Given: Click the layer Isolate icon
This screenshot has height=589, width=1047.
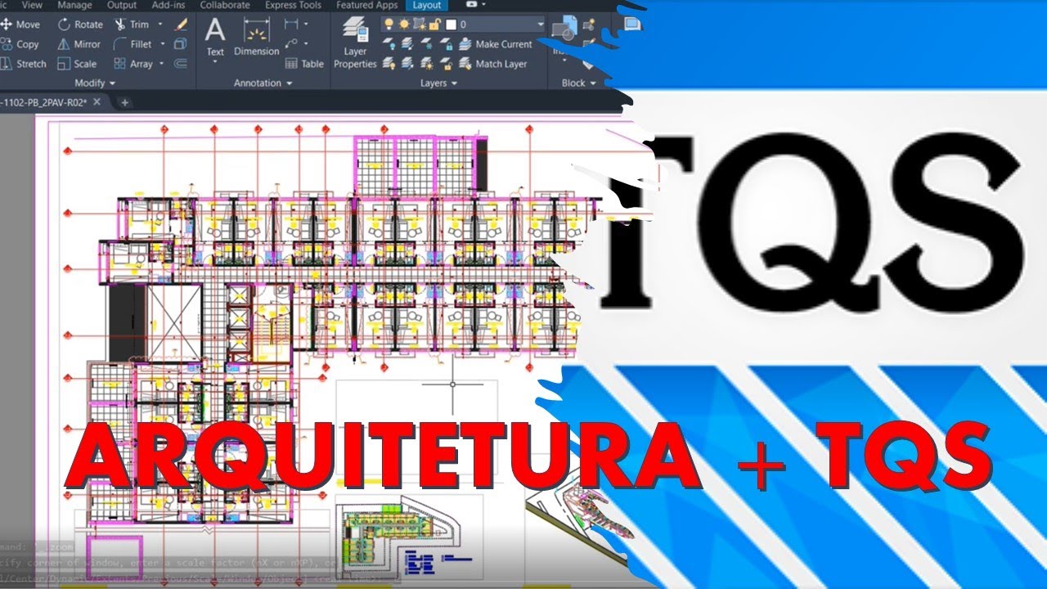Looking at the screenshot, I should (408, 44).
